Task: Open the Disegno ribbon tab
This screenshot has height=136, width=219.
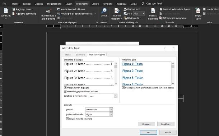Action: (39, 4)
